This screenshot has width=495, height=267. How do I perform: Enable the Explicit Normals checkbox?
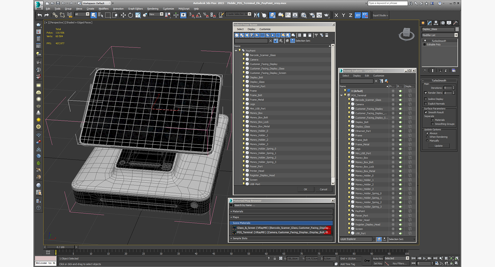point(425,103)
